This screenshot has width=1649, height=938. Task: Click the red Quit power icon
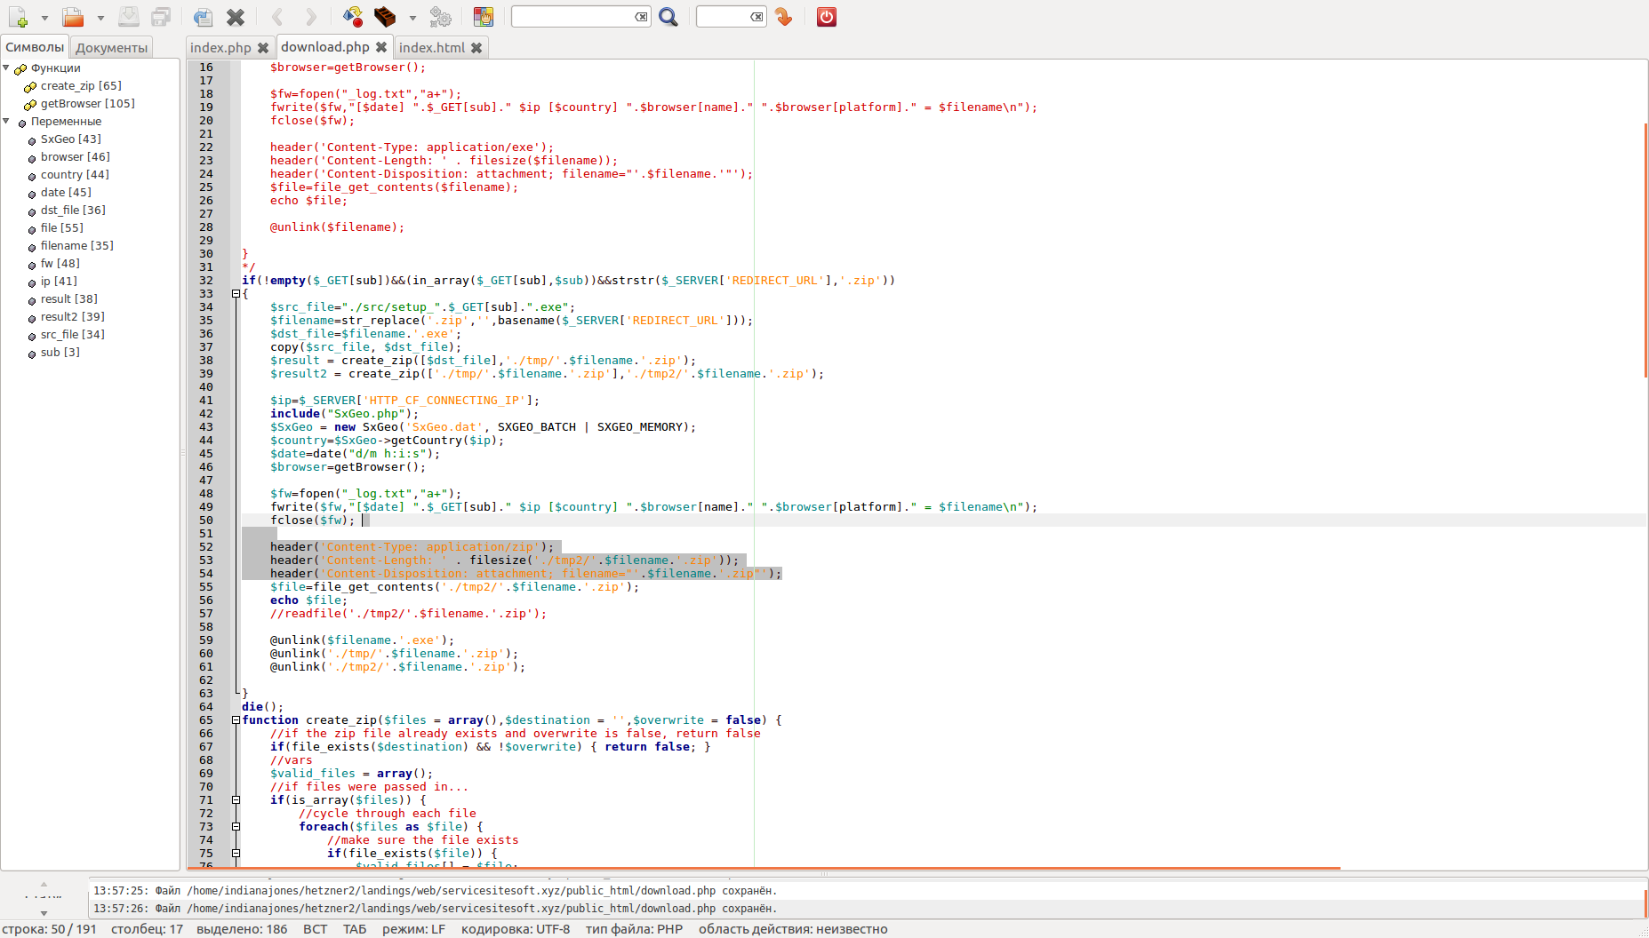click(827, 17)
